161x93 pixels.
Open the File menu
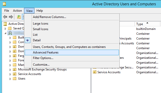tap(7, 11)
